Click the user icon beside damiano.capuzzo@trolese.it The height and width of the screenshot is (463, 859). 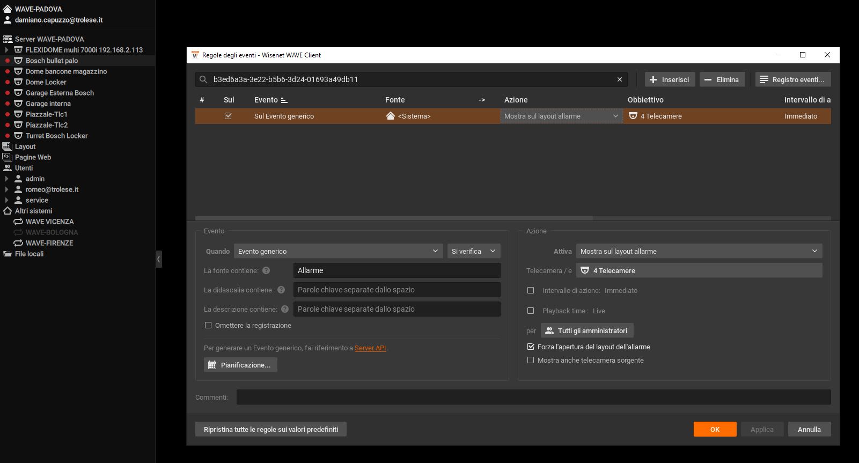(8, 20)
